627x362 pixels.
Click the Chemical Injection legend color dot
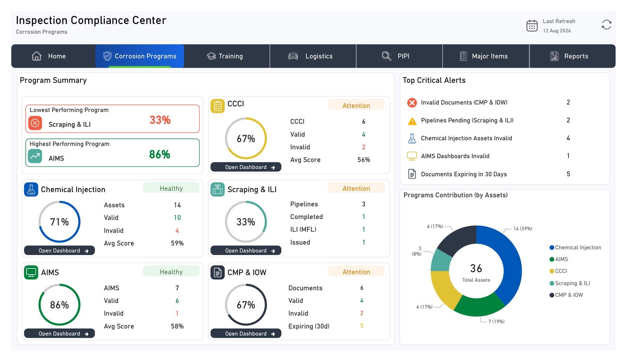[552, 248]
